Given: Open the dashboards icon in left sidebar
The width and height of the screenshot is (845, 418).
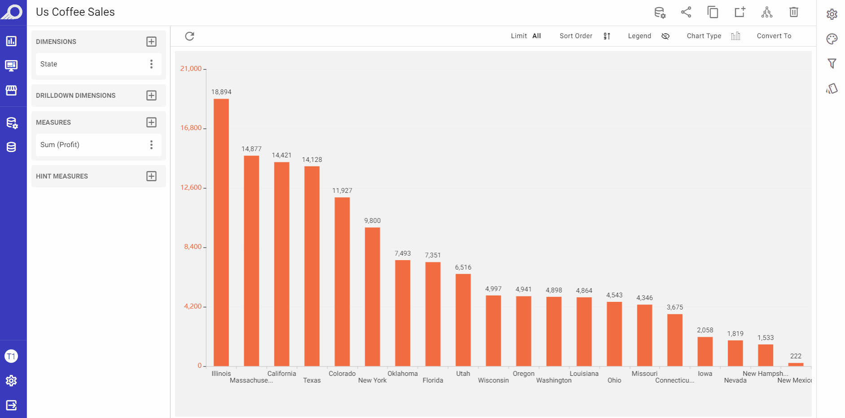Looking at the screenshot, I should point(11,41).
